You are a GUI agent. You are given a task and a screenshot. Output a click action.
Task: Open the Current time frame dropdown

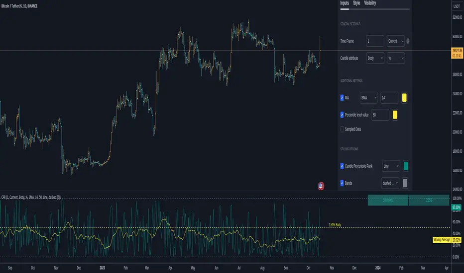[x=395, y=41]
